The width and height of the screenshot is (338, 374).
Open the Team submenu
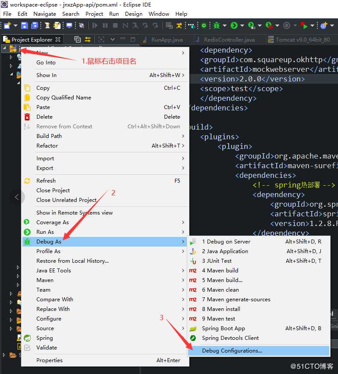(x=105, y=290)
